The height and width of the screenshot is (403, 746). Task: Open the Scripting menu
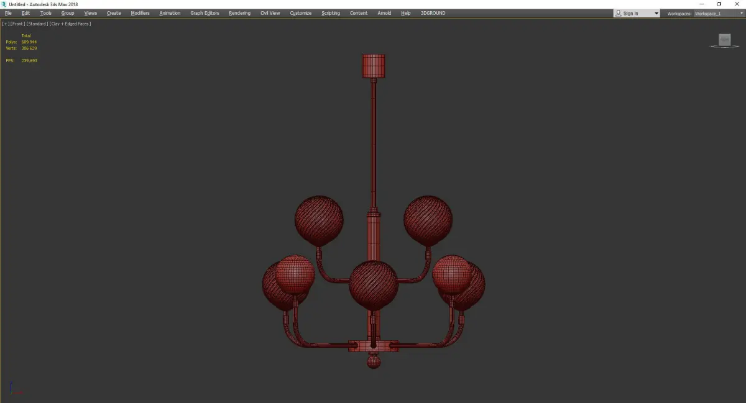pos(331,13)
